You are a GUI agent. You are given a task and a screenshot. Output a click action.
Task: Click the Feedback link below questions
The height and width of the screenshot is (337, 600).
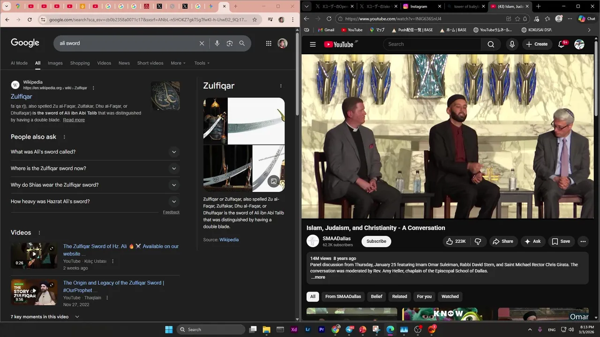coord(171,212)
